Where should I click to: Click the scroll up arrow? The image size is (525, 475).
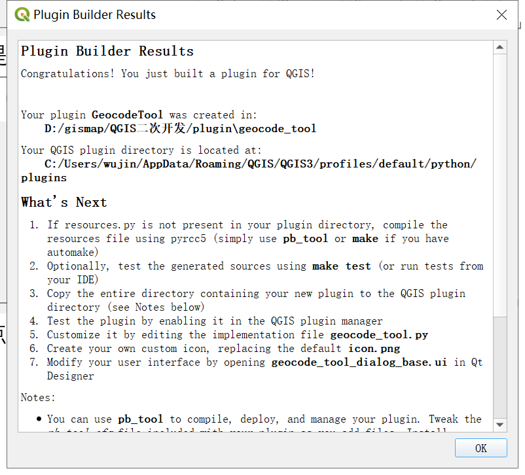click(x=500, y=47)
